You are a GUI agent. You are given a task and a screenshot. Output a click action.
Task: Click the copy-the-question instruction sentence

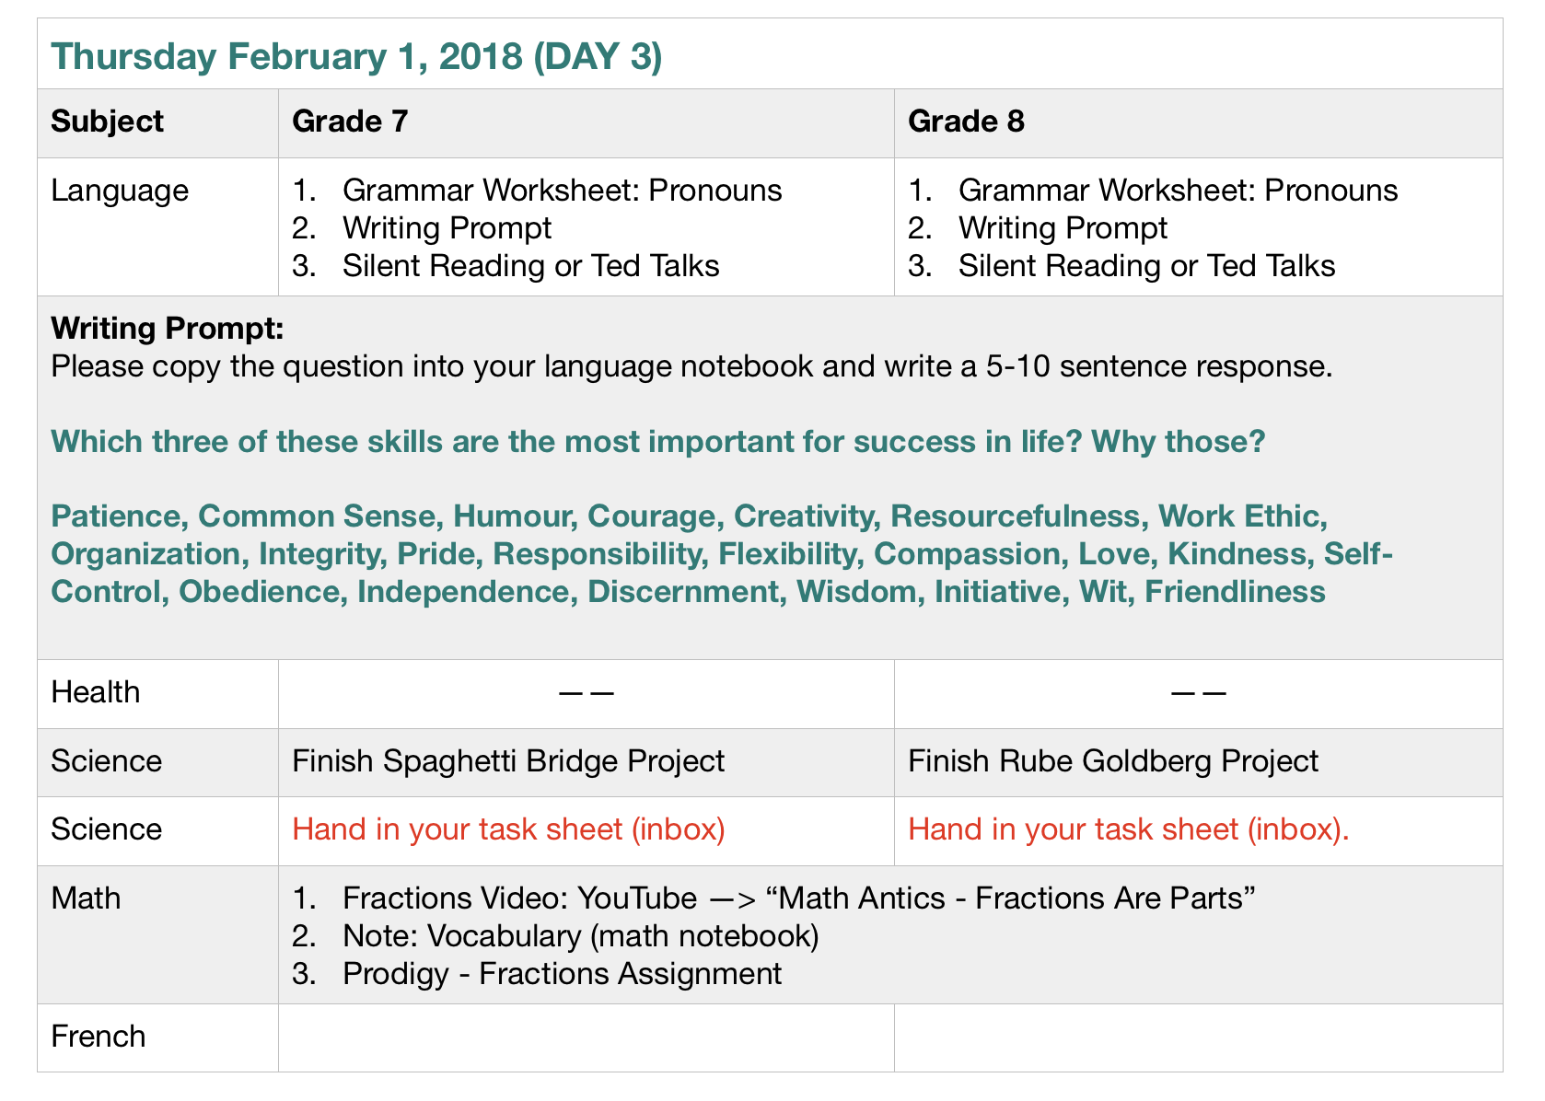tap(691, 366)
